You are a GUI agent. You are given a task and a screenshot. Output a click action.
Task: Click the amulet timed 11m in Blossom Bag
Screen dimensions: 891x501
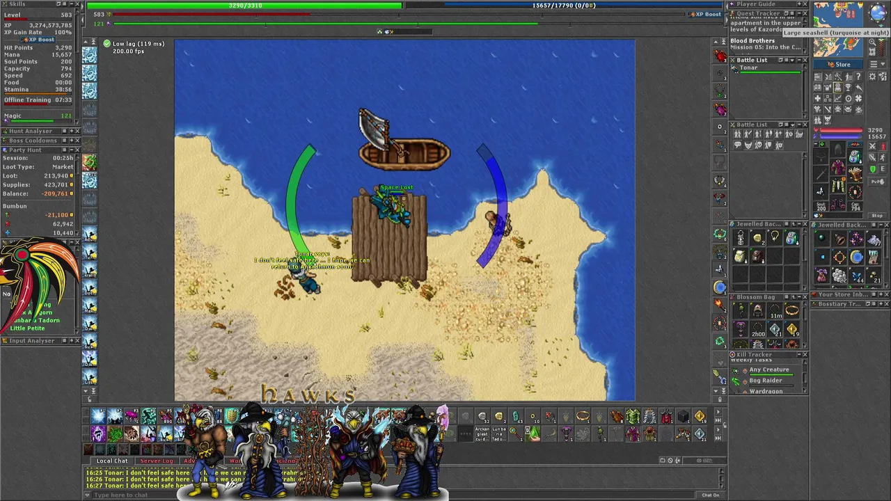(775, 310)
